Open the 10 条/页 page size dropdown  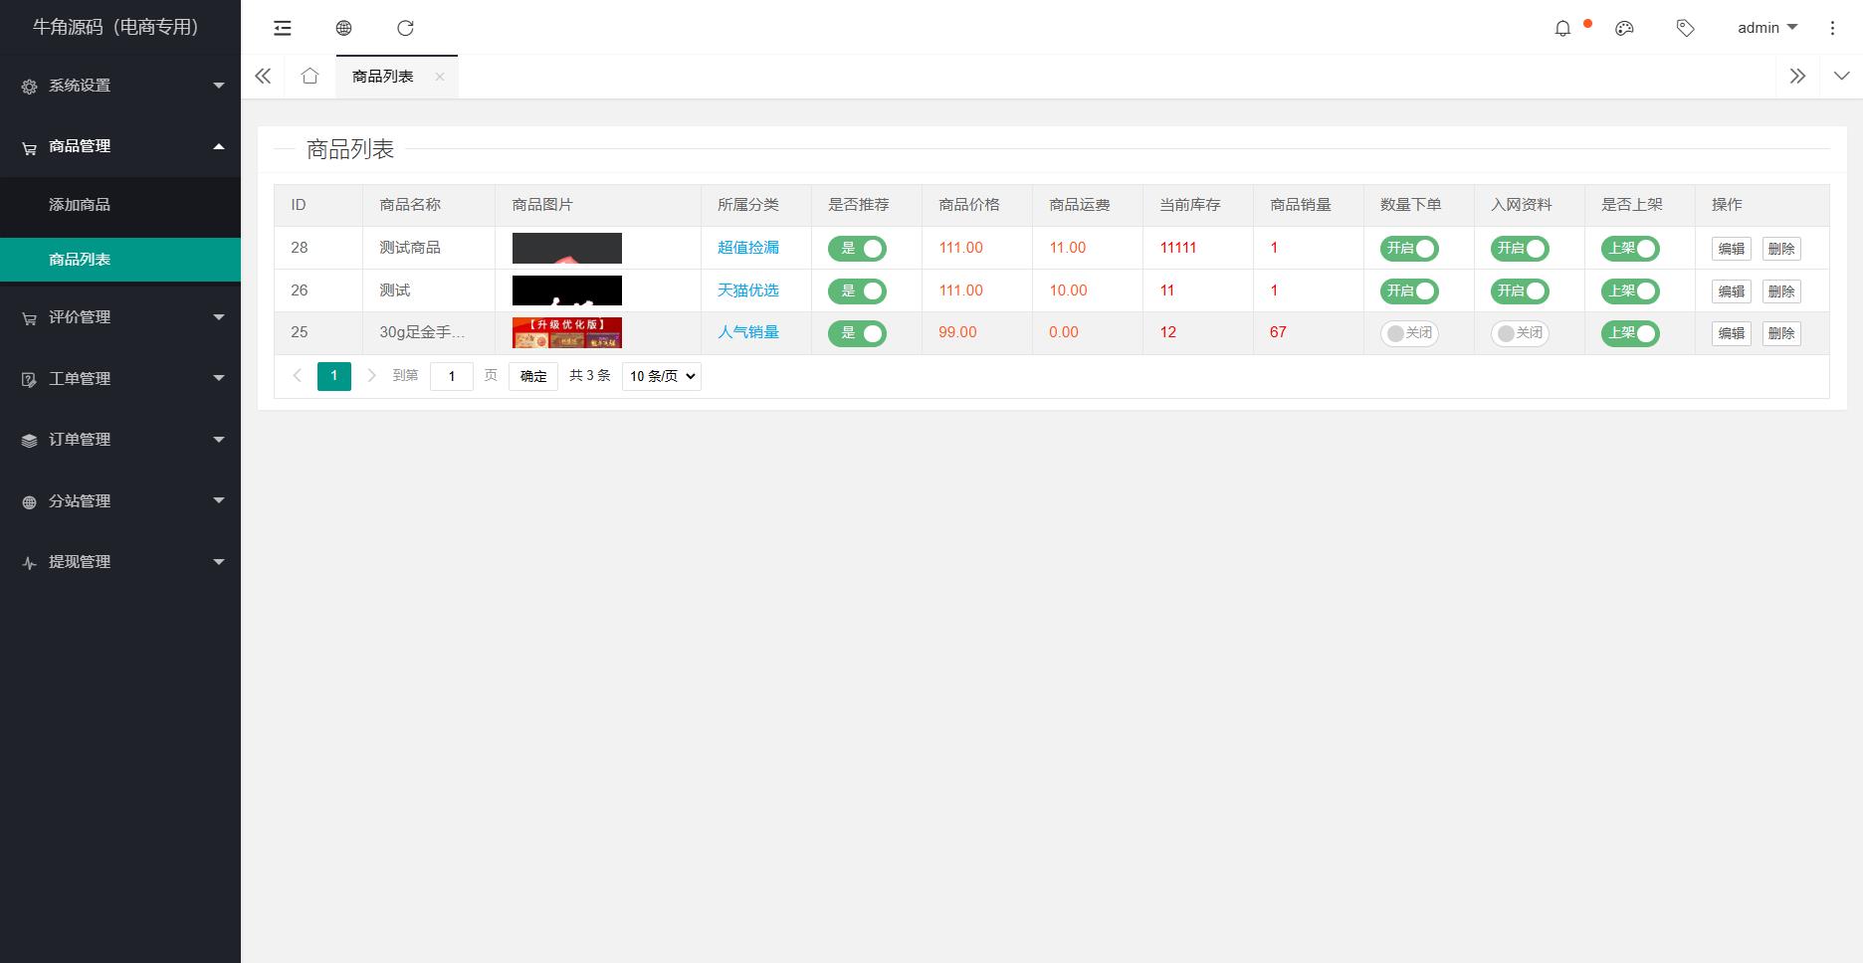661,376
